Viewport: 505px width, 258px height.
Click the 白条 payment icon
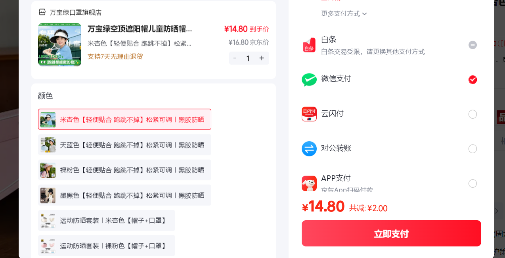(x=309, y=45)
